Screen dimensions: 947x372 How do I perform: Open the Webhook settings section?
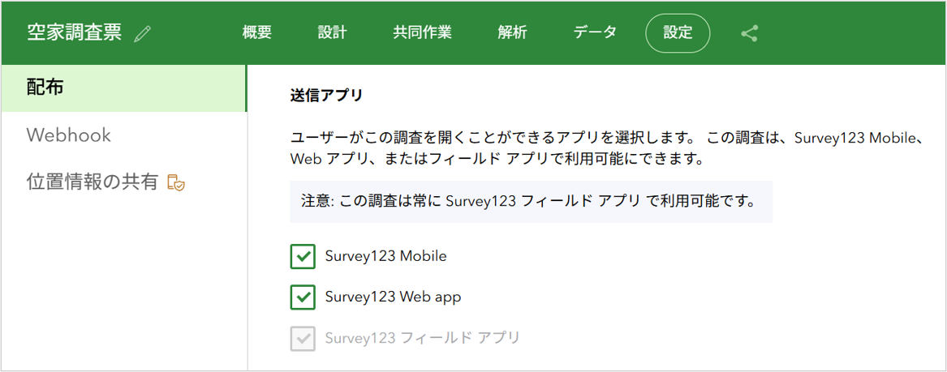[x=124, y=135]
